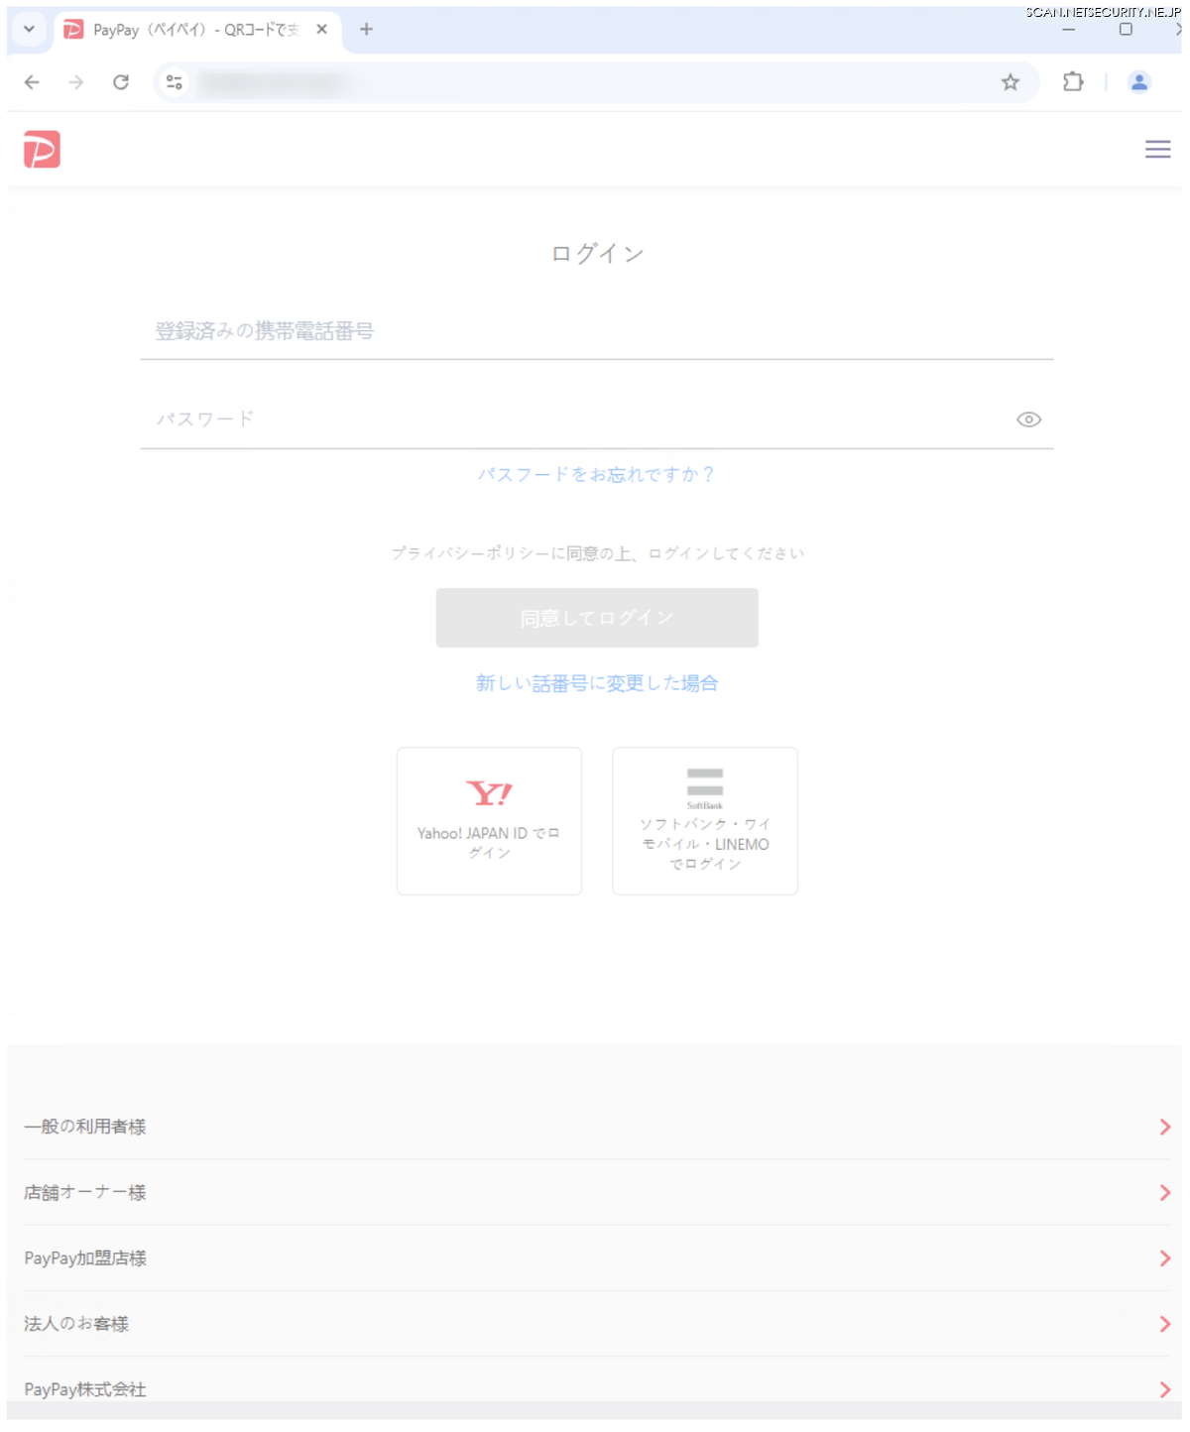
Task: Reload the page
Action: click(x=121, y=82)
